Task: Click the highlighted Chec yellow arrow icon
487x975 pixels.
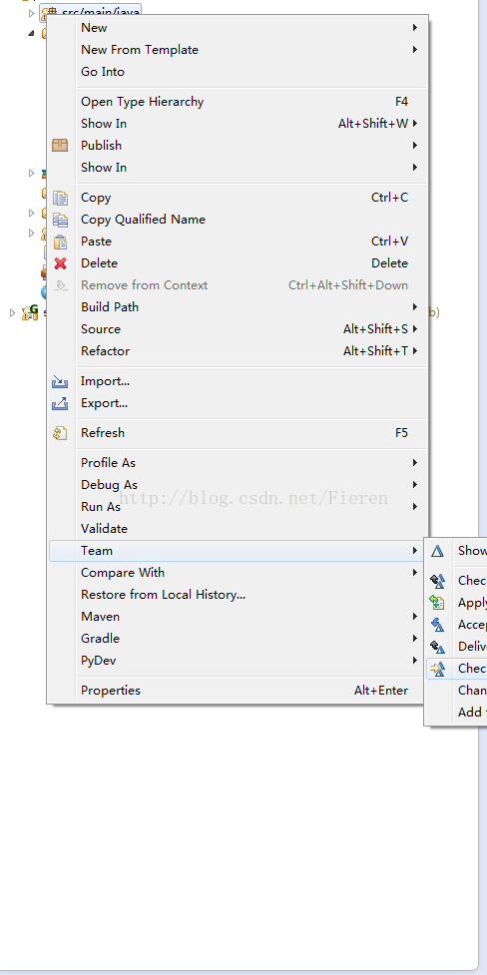Action: (437, 669)
